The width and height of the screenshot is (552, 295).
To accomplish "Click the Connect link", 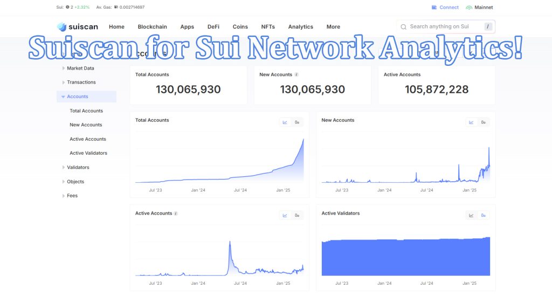I will pos(449,8).
